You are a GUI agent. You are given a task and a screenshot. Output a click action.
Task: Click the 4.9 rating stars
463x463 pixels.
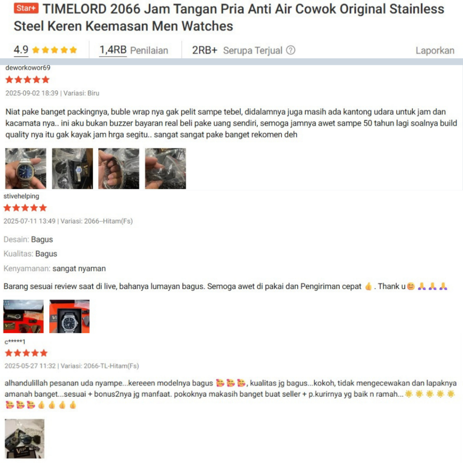[55, 50]
